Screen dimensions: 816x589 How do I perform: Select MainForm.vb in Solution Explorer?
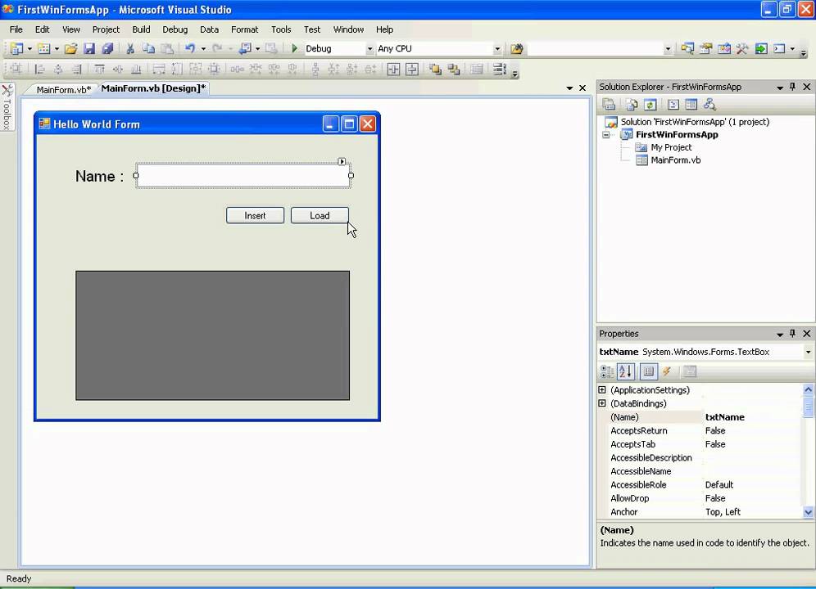[x=675, y=160]
